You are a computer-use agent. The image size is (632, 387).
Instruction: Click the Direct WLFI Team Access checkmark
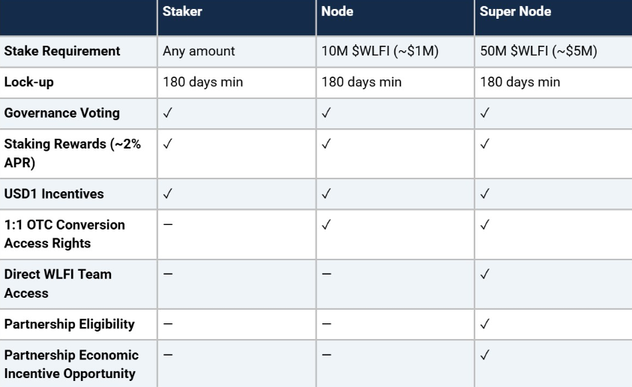pos(484,274)
